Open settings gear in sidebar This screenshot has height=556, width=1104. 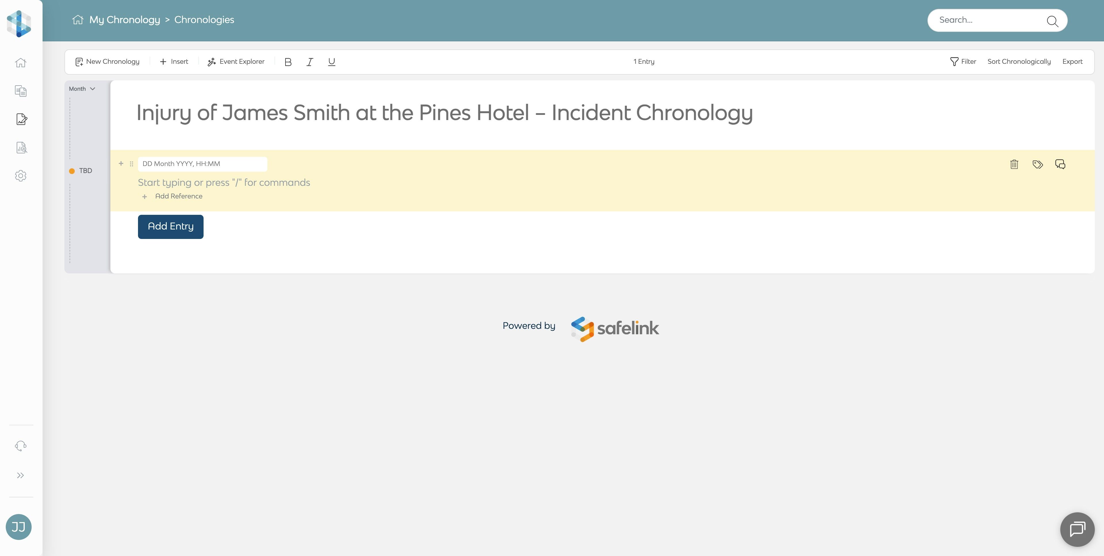click(x=21, y=176)
